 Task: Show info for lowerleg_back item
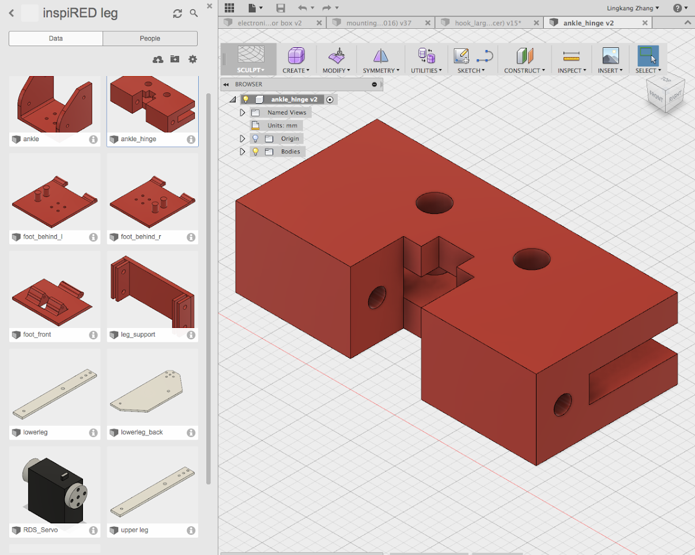(191, 432)
